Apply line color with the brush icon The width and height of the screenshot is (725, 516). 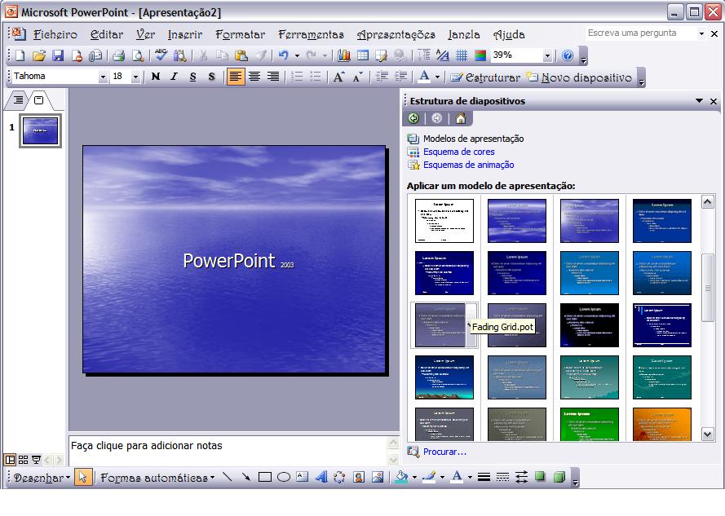430,477
